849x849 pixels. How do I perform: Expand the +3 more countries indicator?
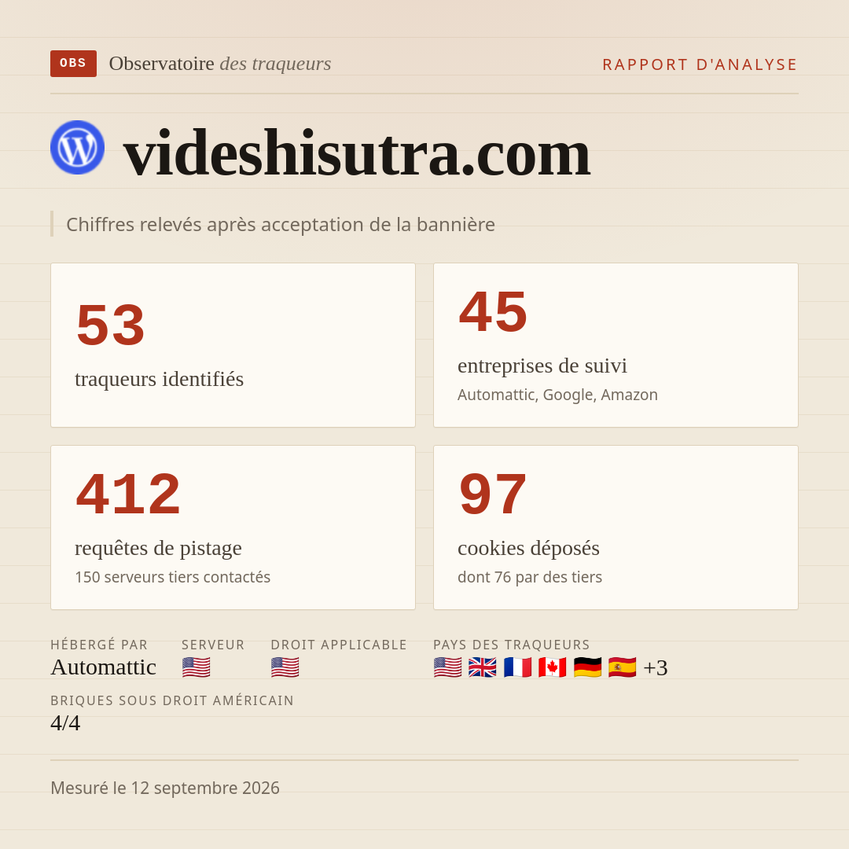tap(655, 667)
